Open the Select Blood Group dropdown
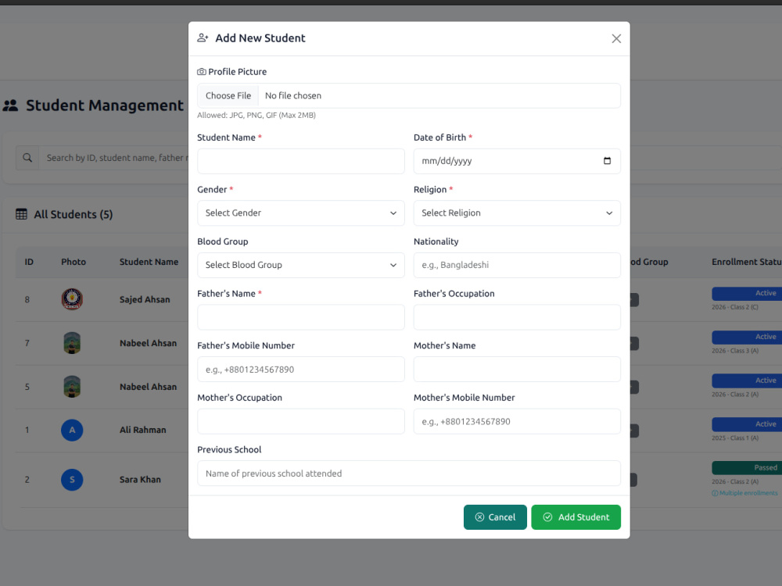Viewport: 782px width, 586px height. click(x=301, y=265)
